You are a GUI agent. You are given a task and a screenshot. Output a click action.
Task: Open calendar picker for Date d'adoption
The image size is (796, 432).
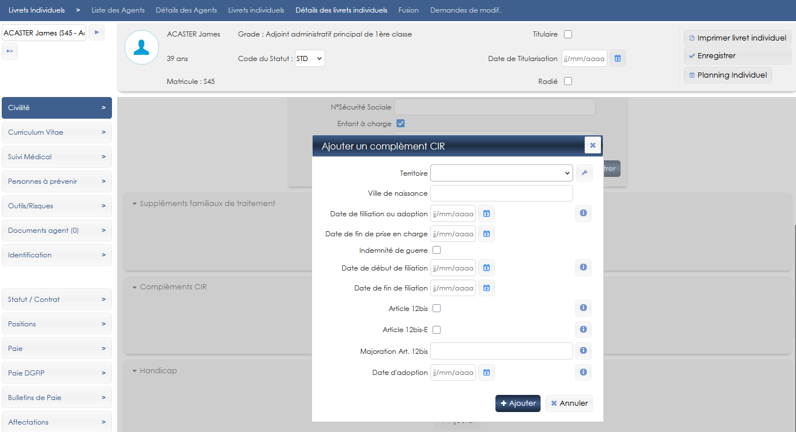pyautogui.click(x=486, y=373)
